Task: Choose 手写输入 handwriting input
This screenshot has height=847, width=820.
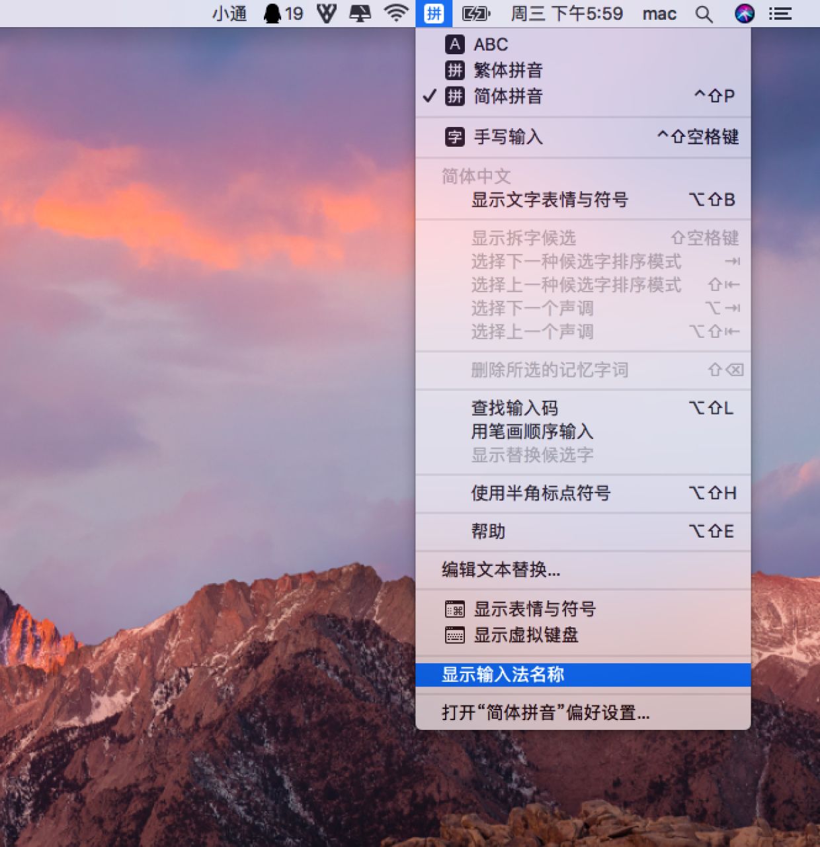Action: click(583, 137)
